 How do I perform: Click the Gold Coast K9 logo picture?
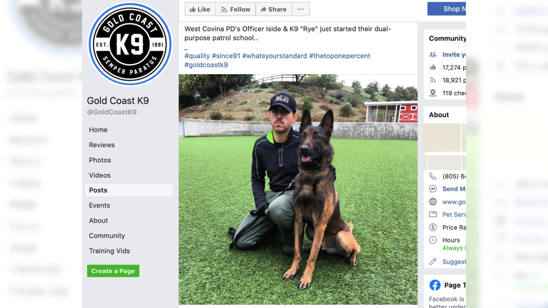130,44
